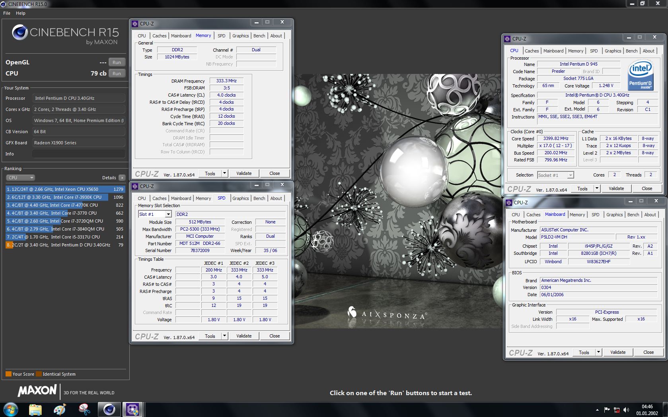This screenshot has width=668, height=417.
Task: Open Windows Start menu orb
Action: click(10, 409)
